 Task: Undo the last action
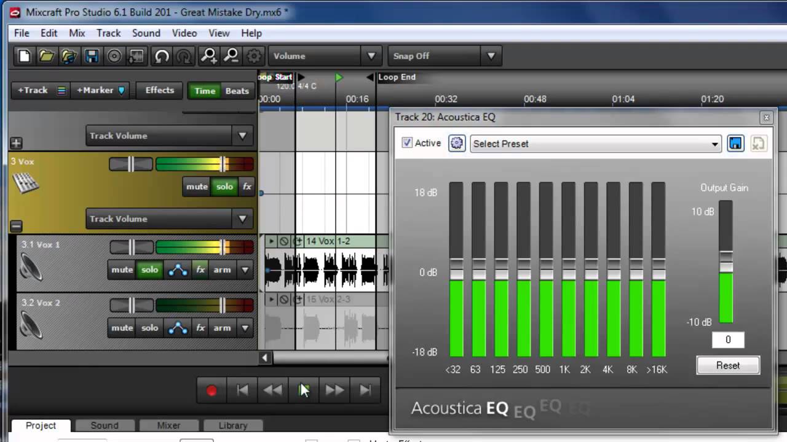tap(162, 56)
